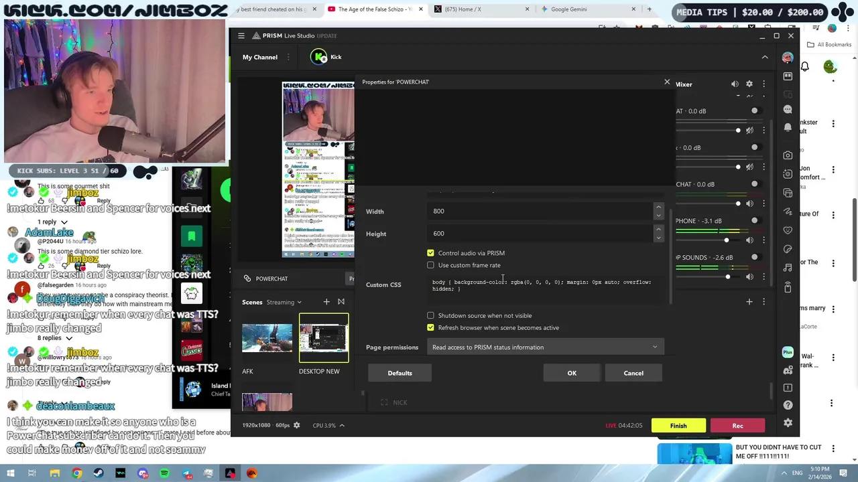The image size is (858, 482).
Task: Open a new Chrome tab
Action: [x=649, y=9]
